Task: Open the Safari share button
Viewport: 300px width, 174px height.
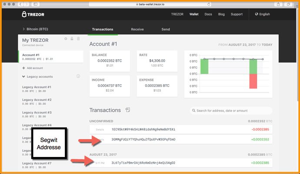Action: (278, 4)
